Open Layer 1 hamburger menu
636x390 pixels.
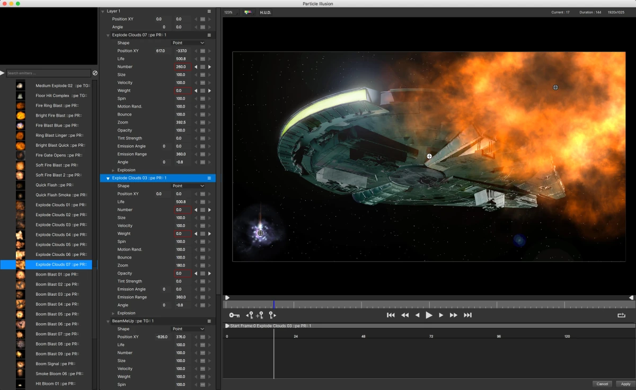209,11
